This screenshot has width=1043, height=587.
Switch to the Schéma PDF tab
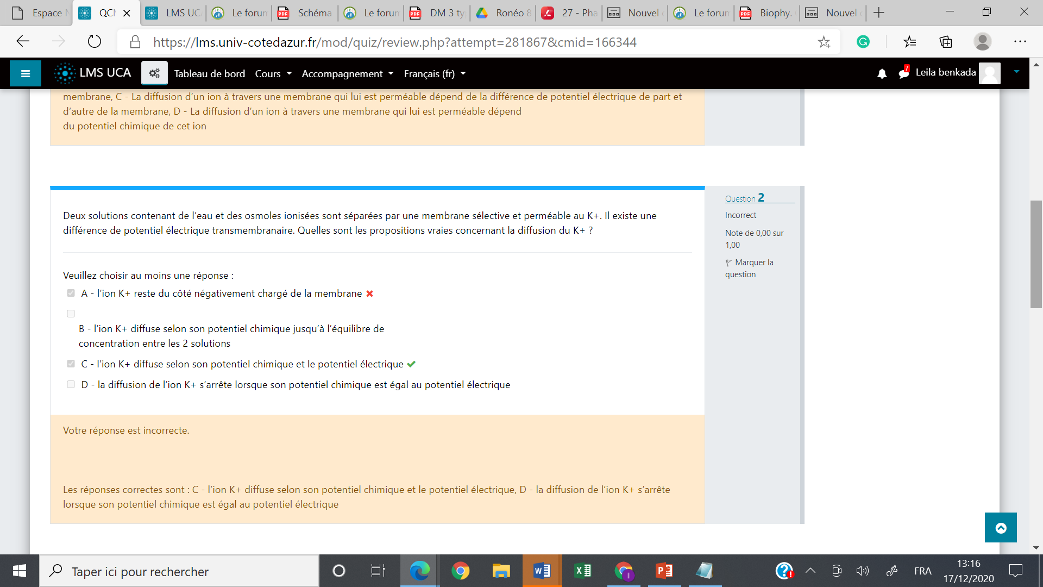point(306,13)
